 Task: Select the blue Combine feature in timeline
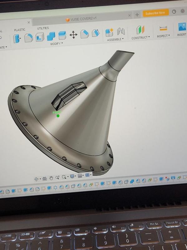pyautogui.click(x=132, y=181)
